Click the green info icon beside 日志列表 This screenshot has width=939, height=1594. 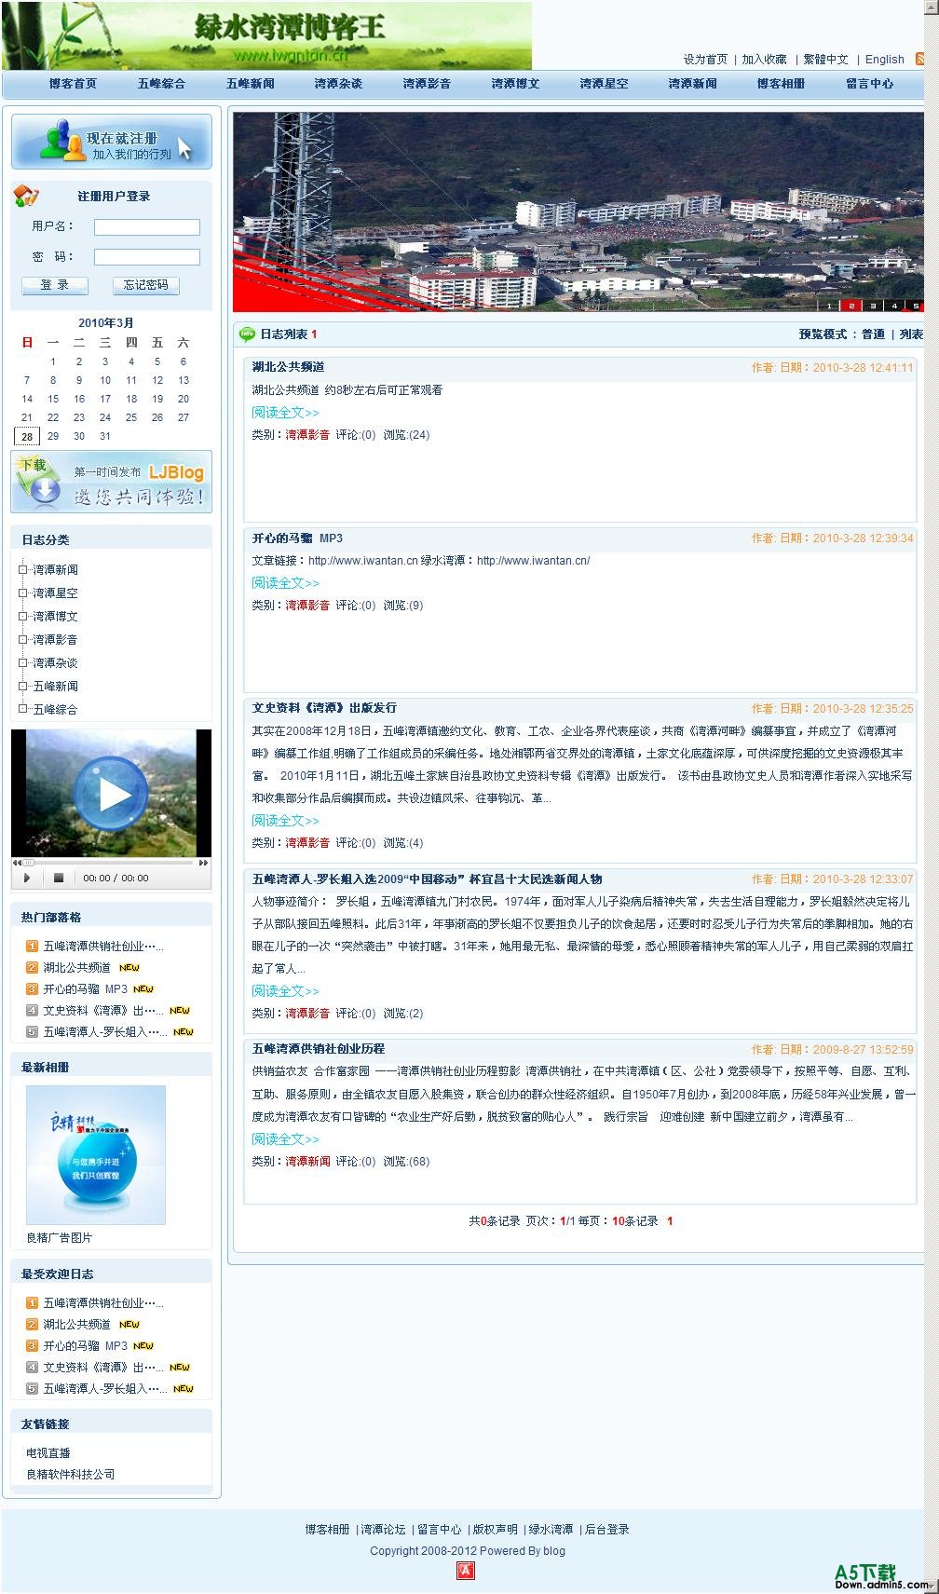tap(247, 334)
